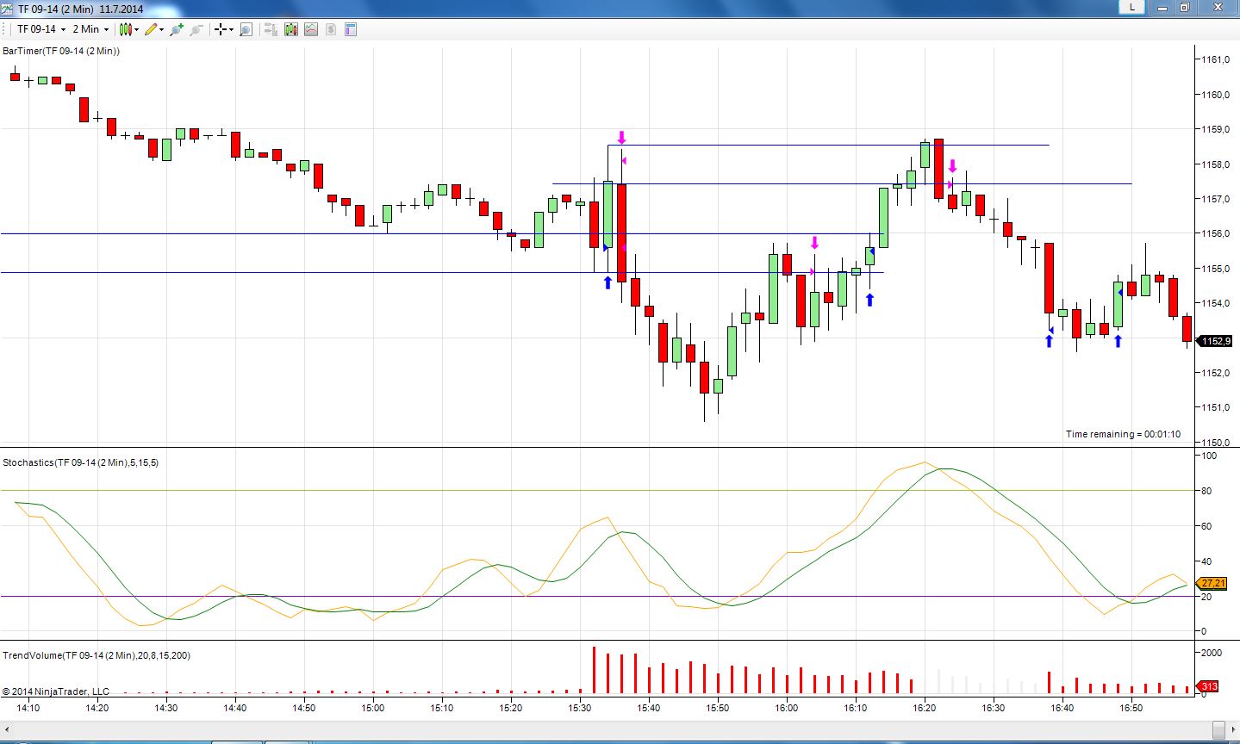Open the crosshair cursor type dropdown
This screenshot has width=1240, height=744.
(224, 29)
